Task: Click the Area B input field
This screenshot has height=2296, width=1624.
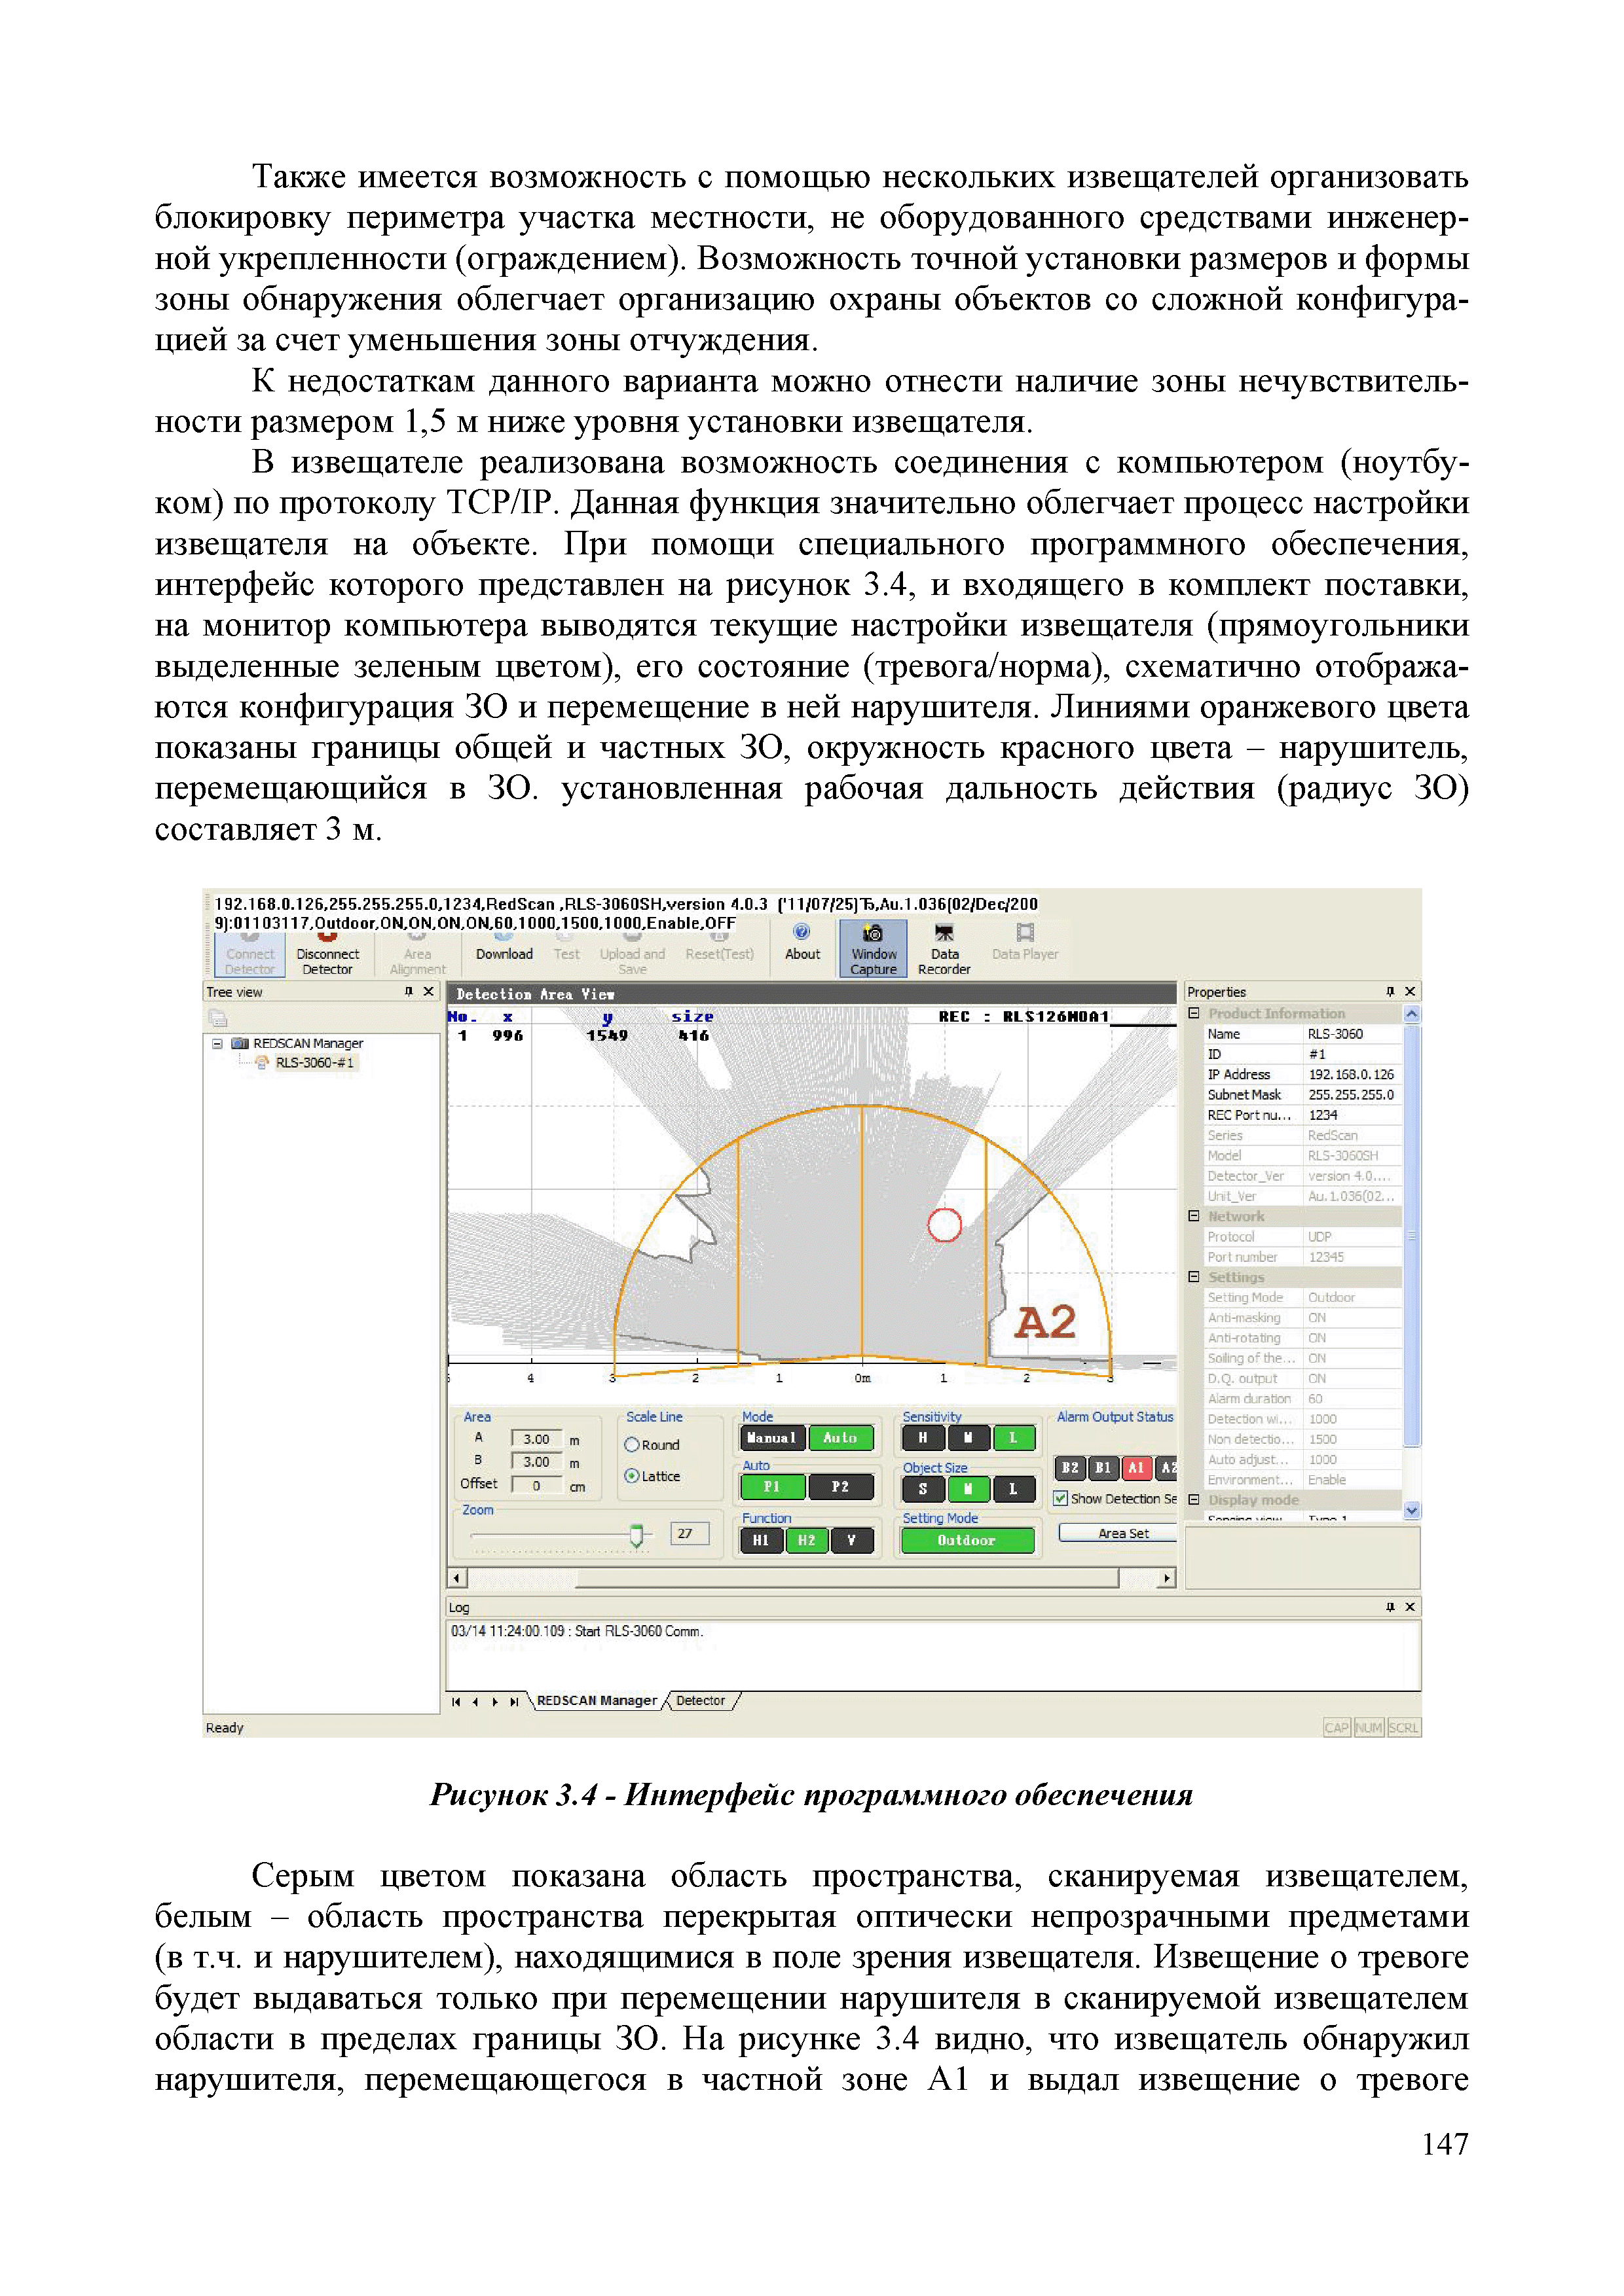Action: 538,1462
